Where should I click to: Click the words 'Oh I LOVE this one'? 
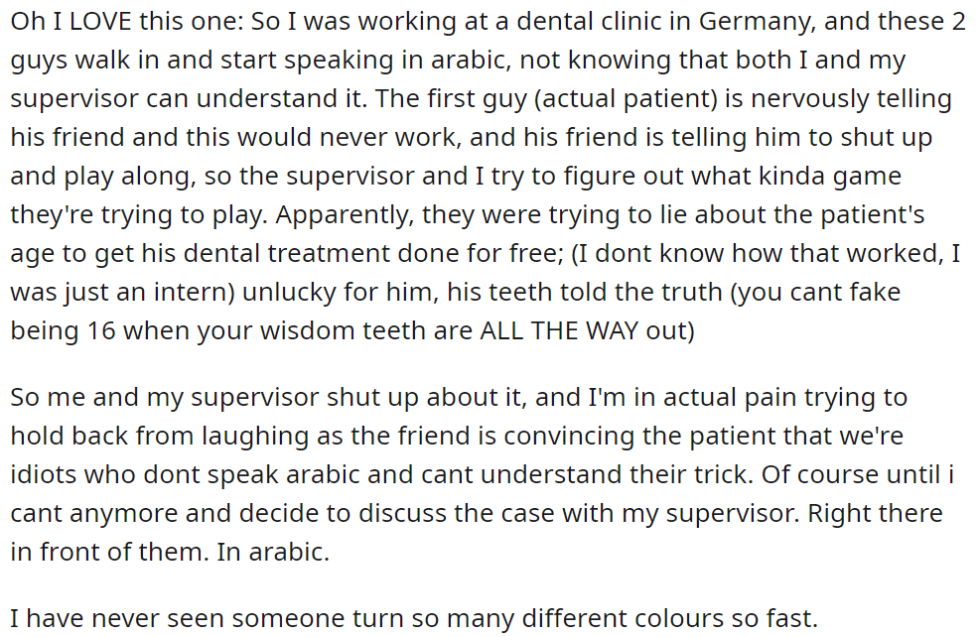[x=124, y=22]
